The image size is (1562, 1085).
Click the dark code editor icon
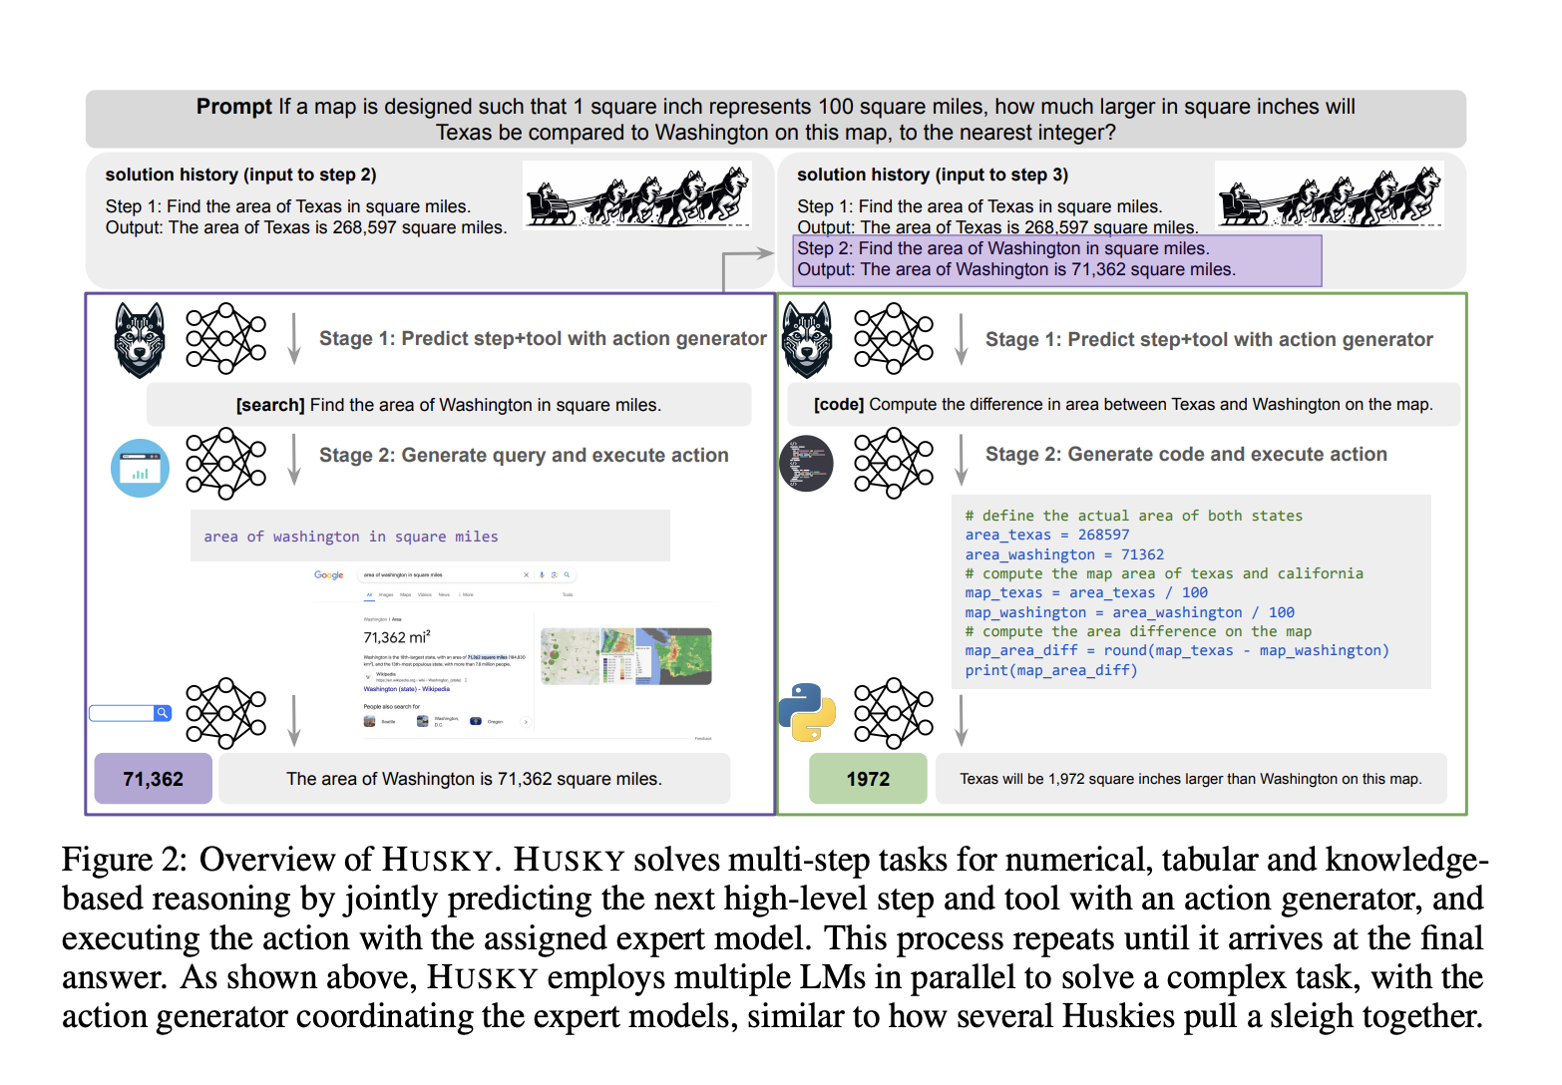[x=806, y=462]
